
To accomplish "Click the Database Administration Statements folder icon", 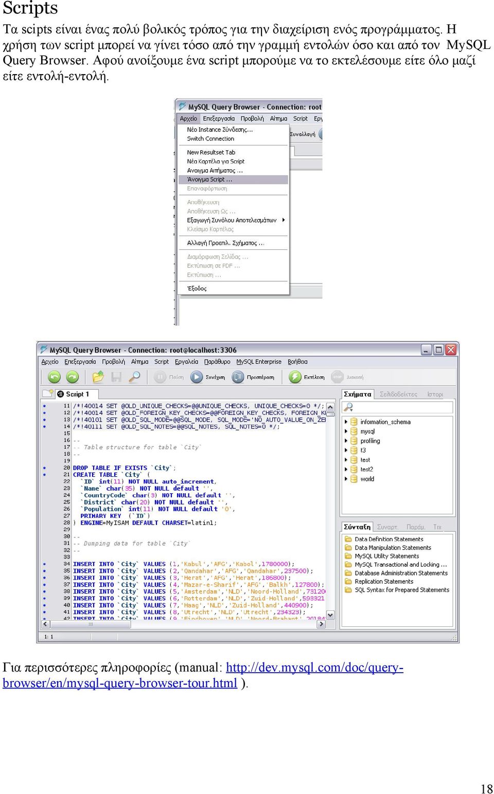I will click(x=348, y=573).
